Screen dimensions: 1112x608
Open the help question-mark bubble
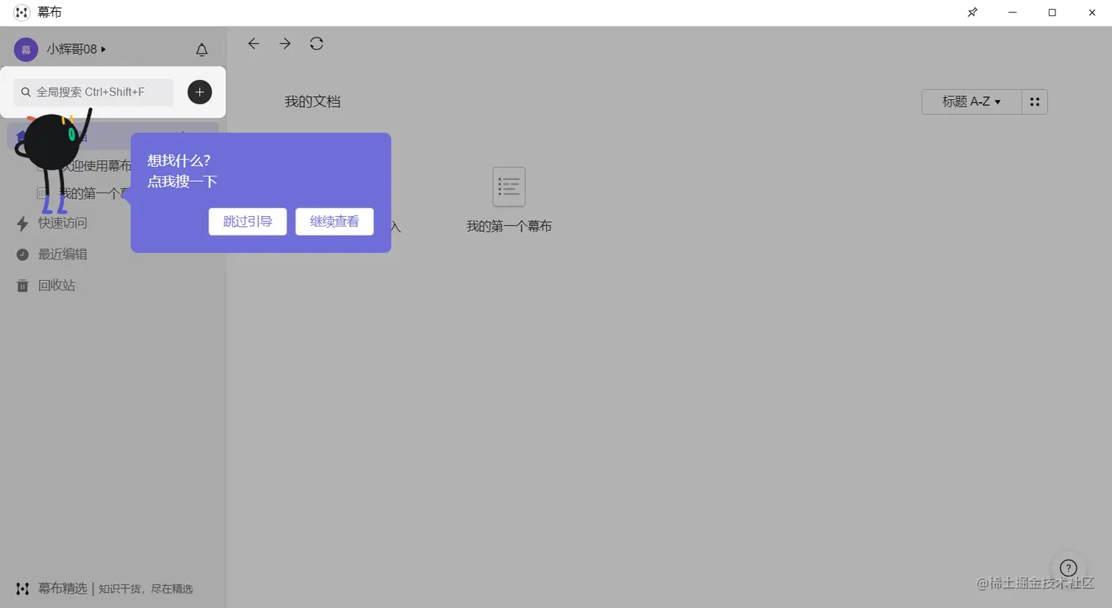(1068, 568)
